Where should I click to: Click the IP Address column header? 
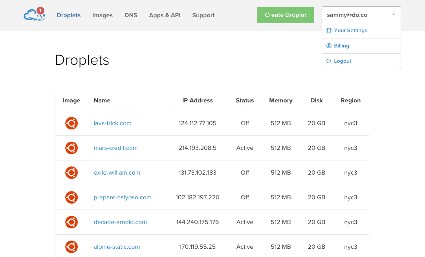pyautogui.click(x=197, y=100)
